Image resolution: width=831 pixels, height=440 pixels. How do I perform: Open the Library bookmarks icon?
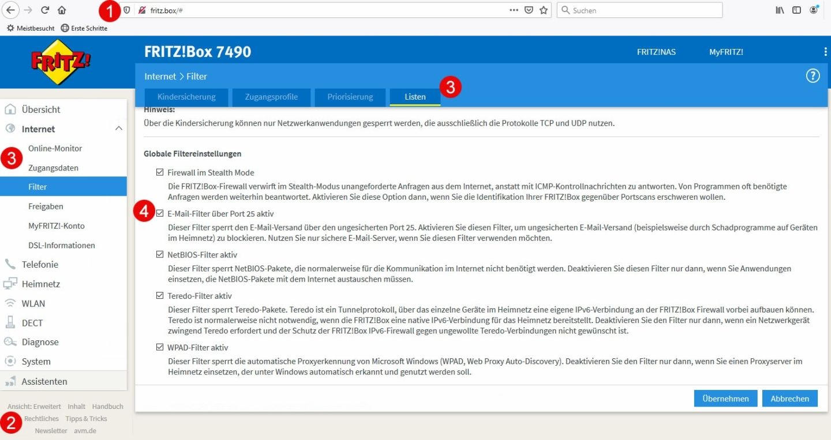(x=780, y=10)
